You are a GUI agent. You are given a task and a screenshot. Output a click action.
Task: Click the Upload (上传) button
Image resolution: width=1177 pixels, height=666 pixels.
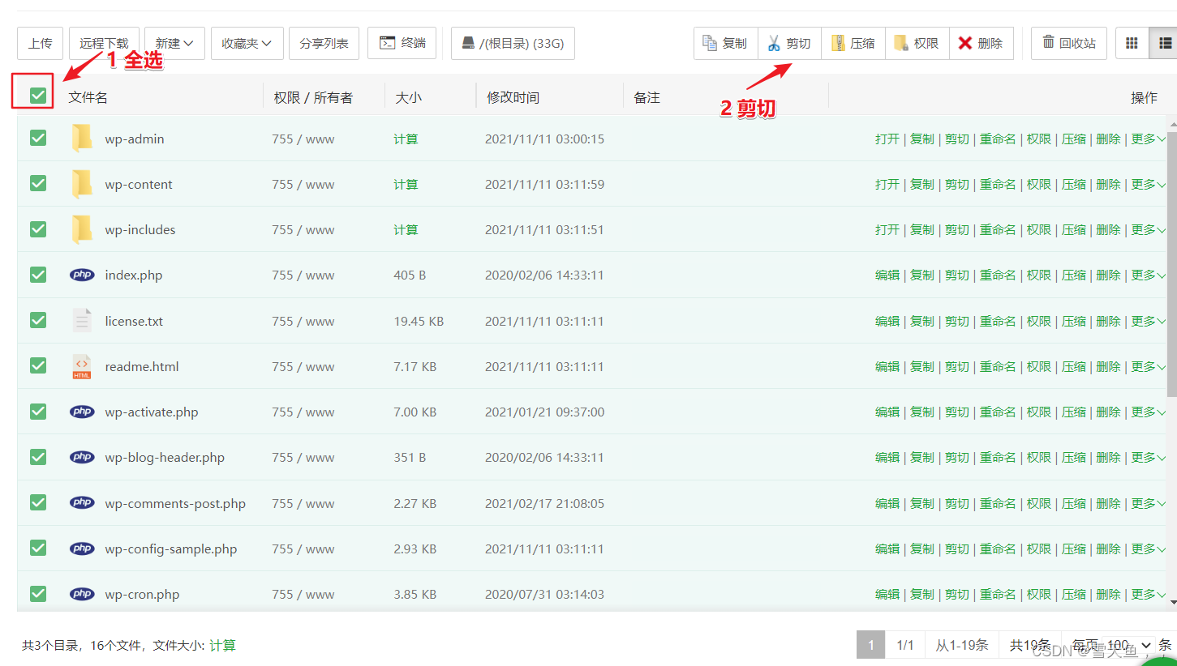(40, 43)
